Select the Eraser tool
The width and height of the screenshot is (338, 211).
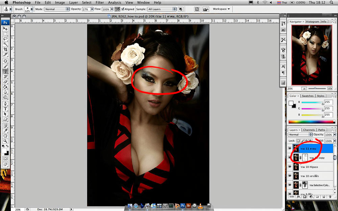[x=5, y=82]
